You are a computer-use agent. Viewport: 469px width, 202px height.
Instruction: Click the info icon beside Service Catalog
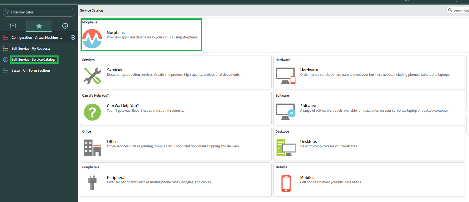[6, 59]
